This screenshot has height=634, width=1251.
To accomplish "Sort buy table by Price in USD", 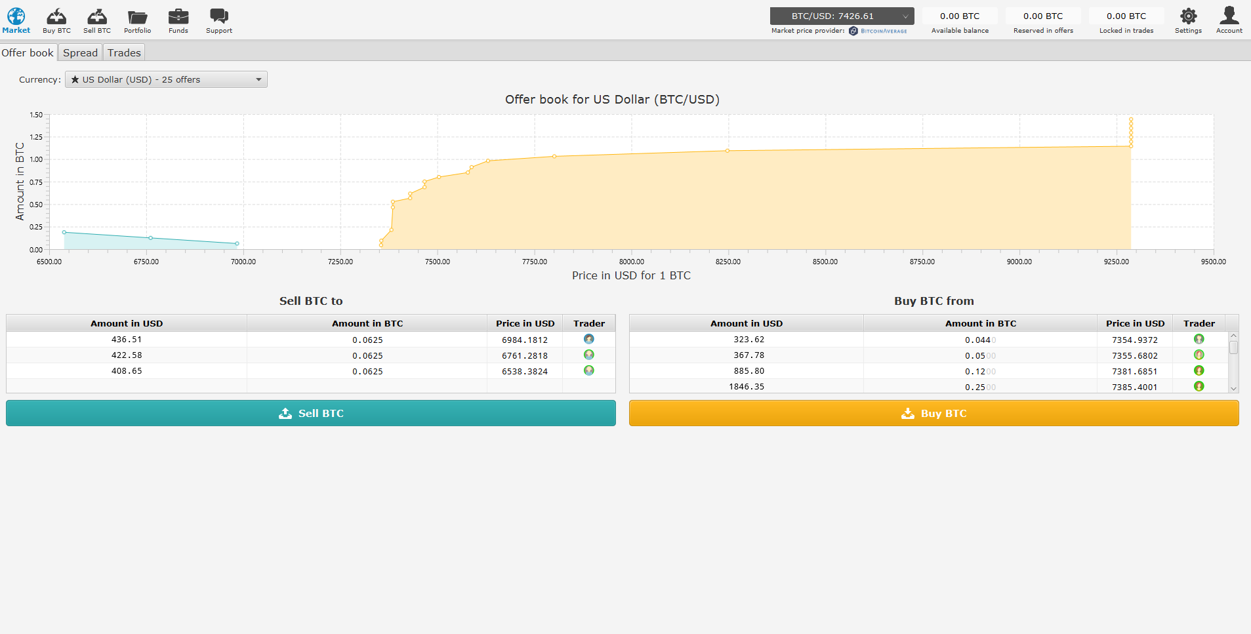I will point(1135,323).
